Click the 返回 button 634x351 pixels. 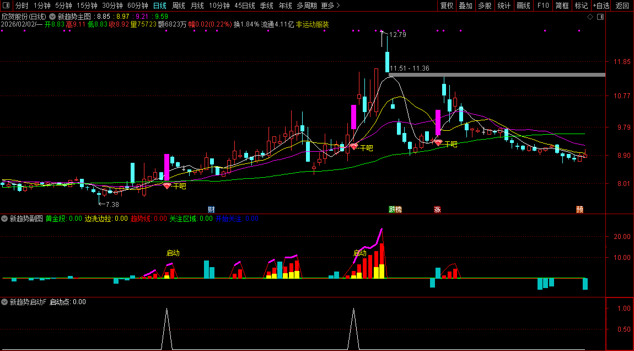[622, 6]
